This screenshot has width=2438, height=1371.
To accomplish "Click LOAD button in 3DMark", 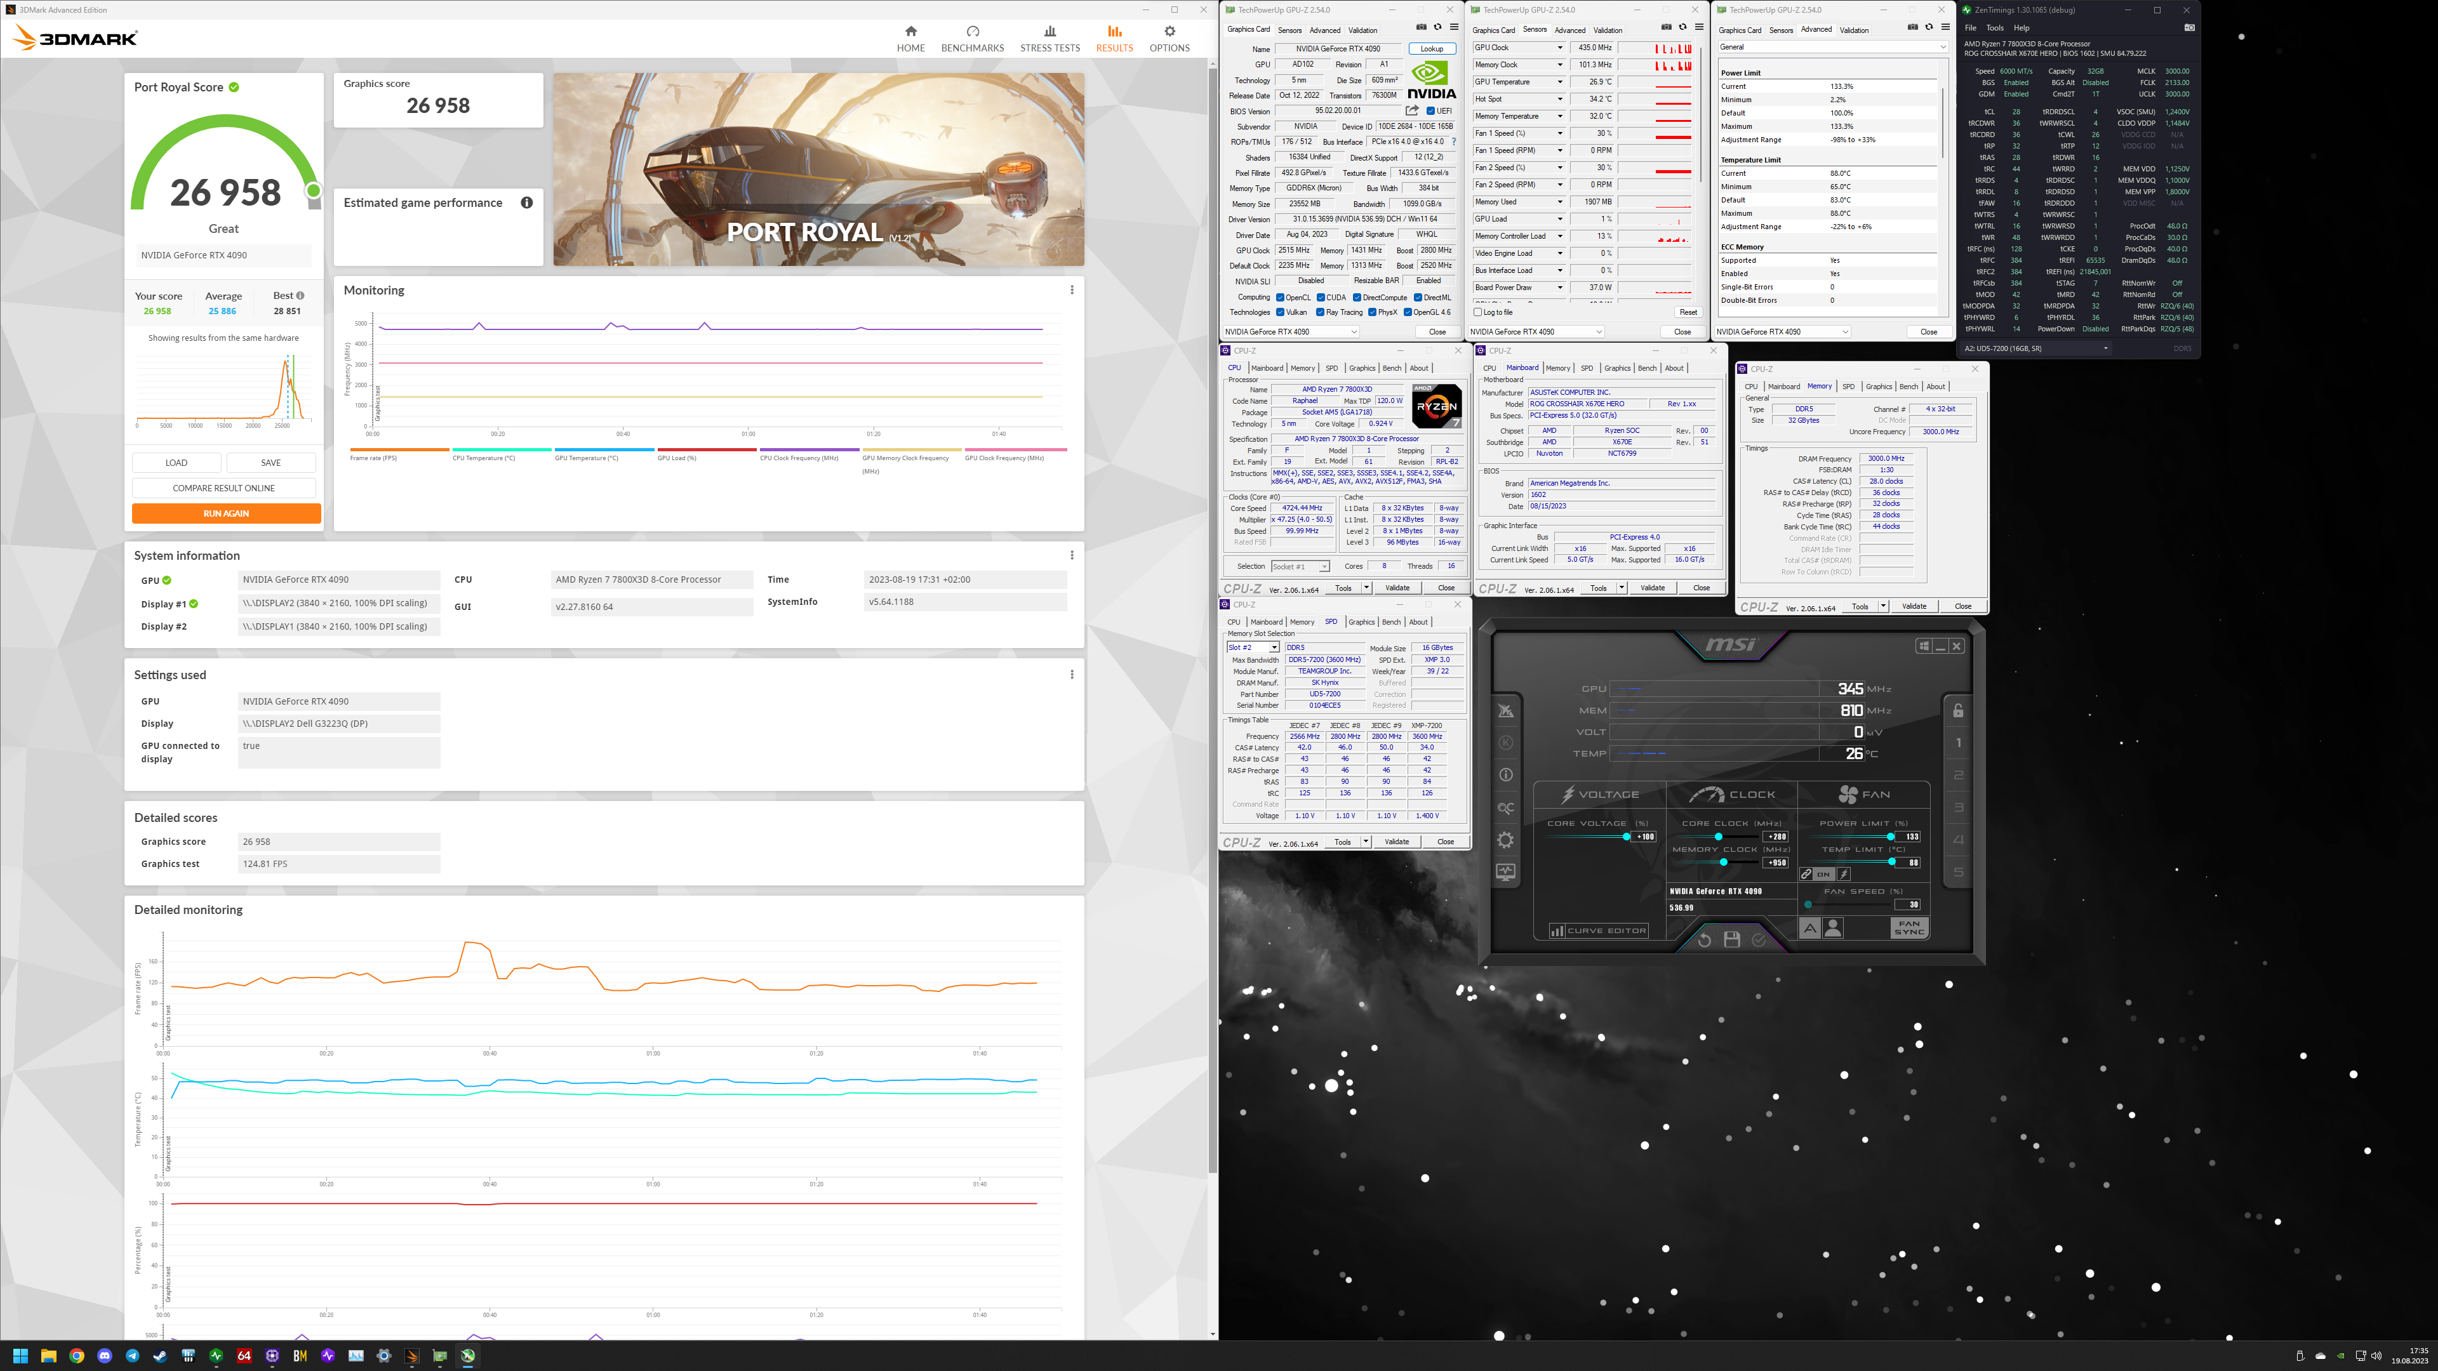I will point(176,463).
